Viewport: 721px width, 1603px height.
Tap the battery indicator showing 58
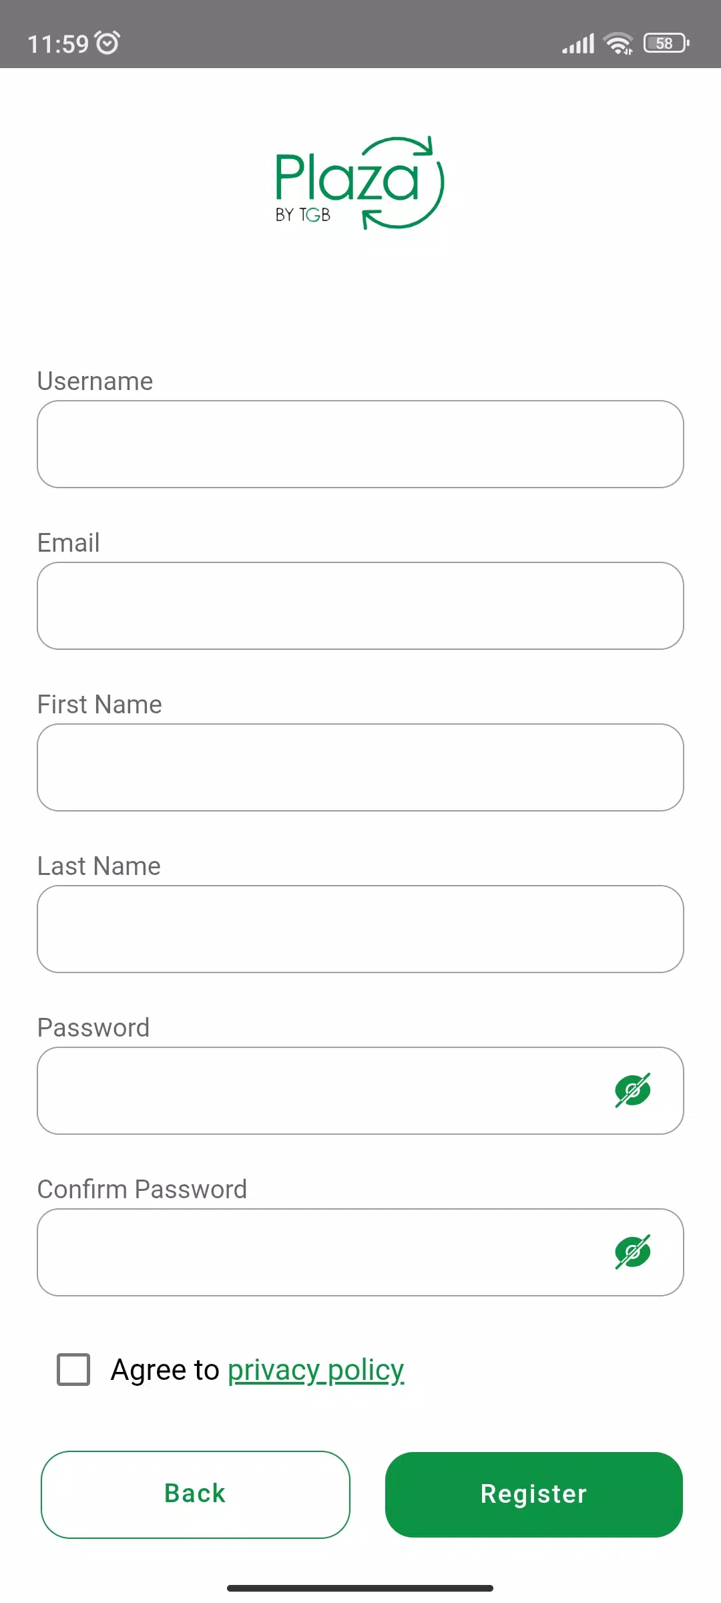(x=666, y=43)
